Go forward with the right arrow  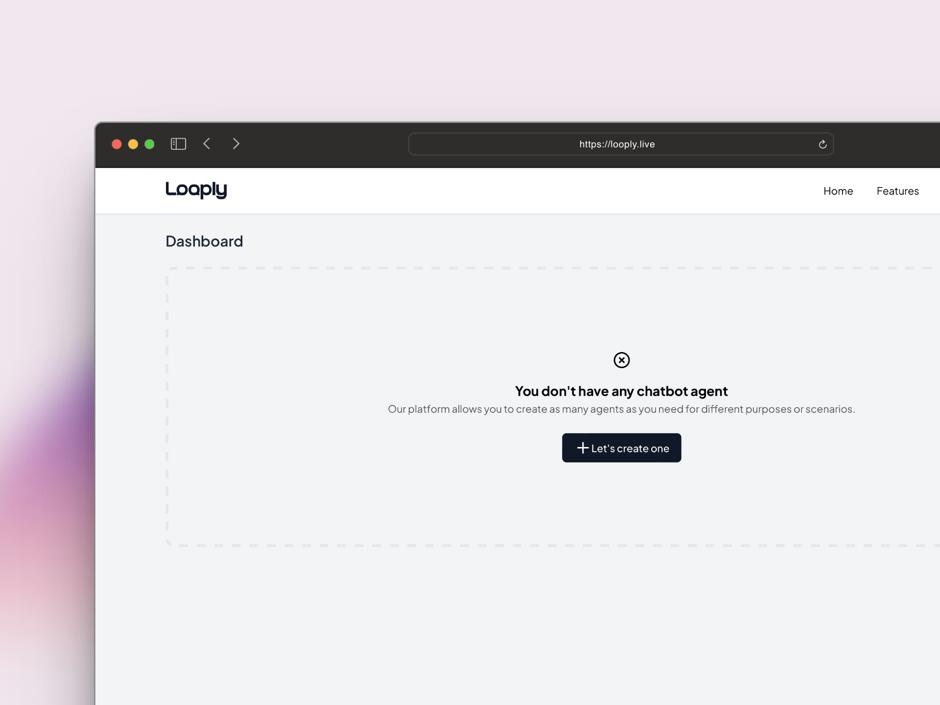[236, 143]
